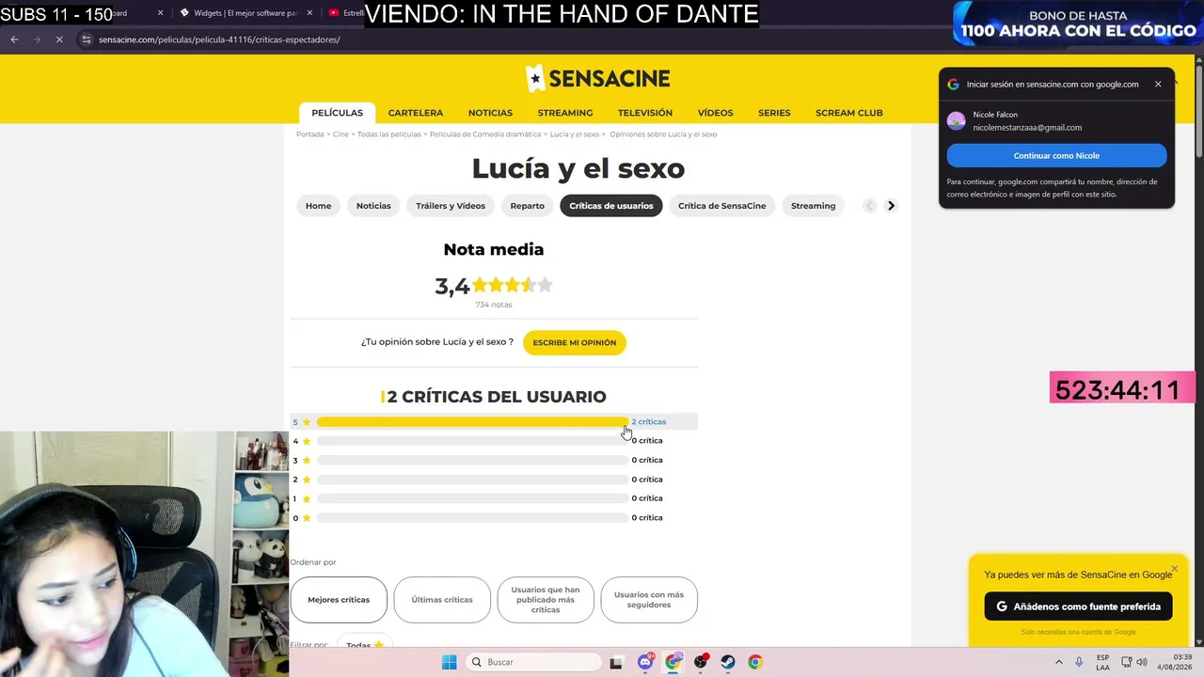The image size is (1204, 677).
Task: Open site information icon in the address bar
Action: click(x=86, y=39)
